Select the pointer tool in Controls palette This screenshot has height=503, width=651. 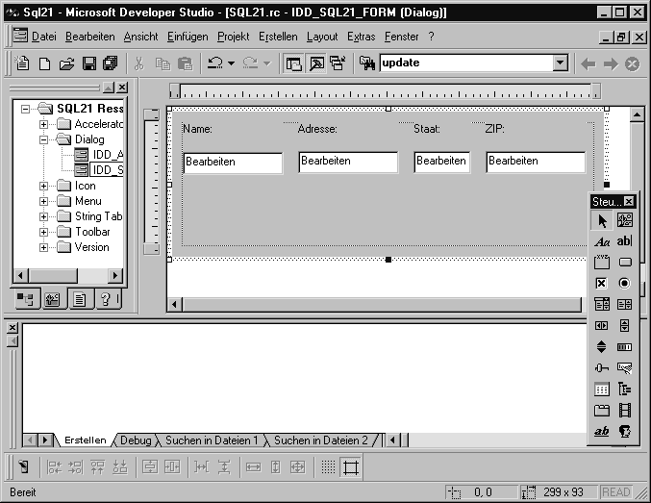pyautogui.click(x=602, y=220)
